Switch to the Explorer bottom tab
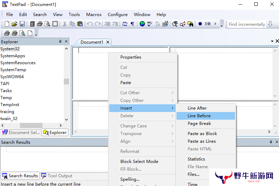The height and width of the screenshot is (186, 279). click(55, 132)
